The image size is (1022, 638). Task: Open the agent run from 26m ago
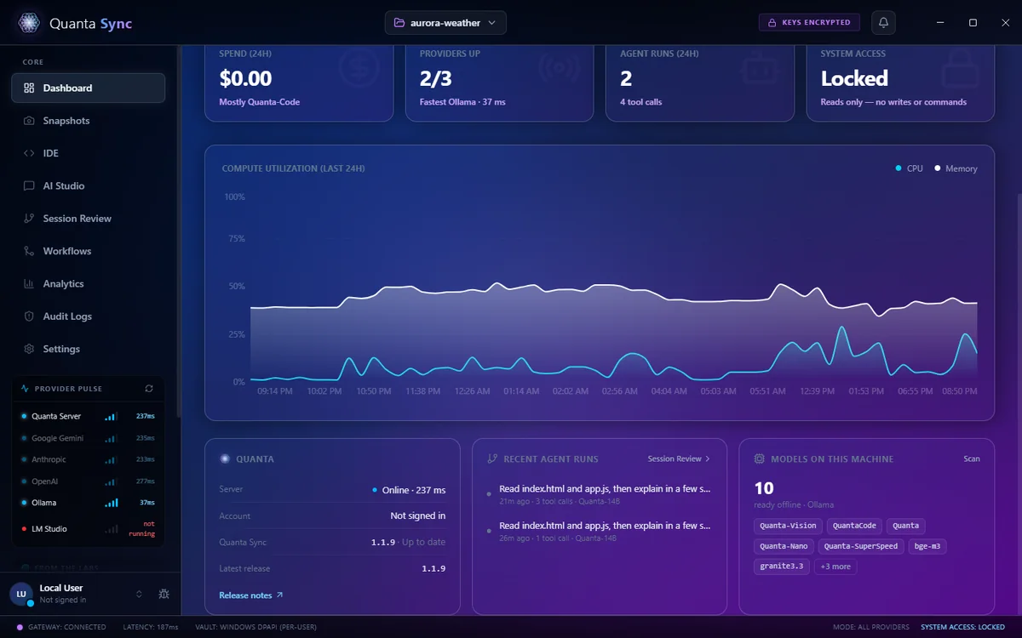point(600,531)
